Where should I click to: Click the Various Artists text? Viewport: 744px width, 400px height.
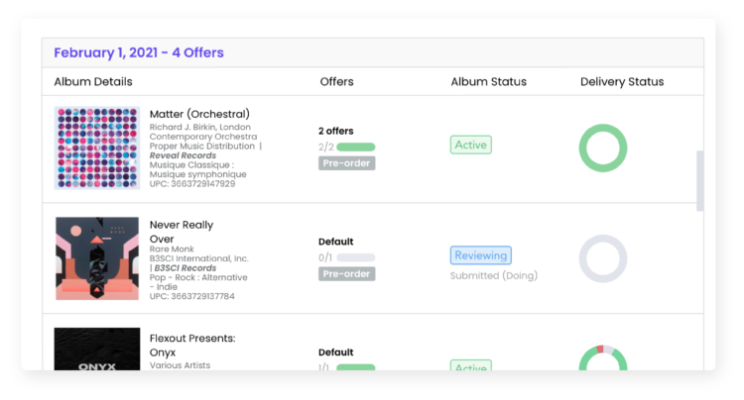tap(180, 365)
